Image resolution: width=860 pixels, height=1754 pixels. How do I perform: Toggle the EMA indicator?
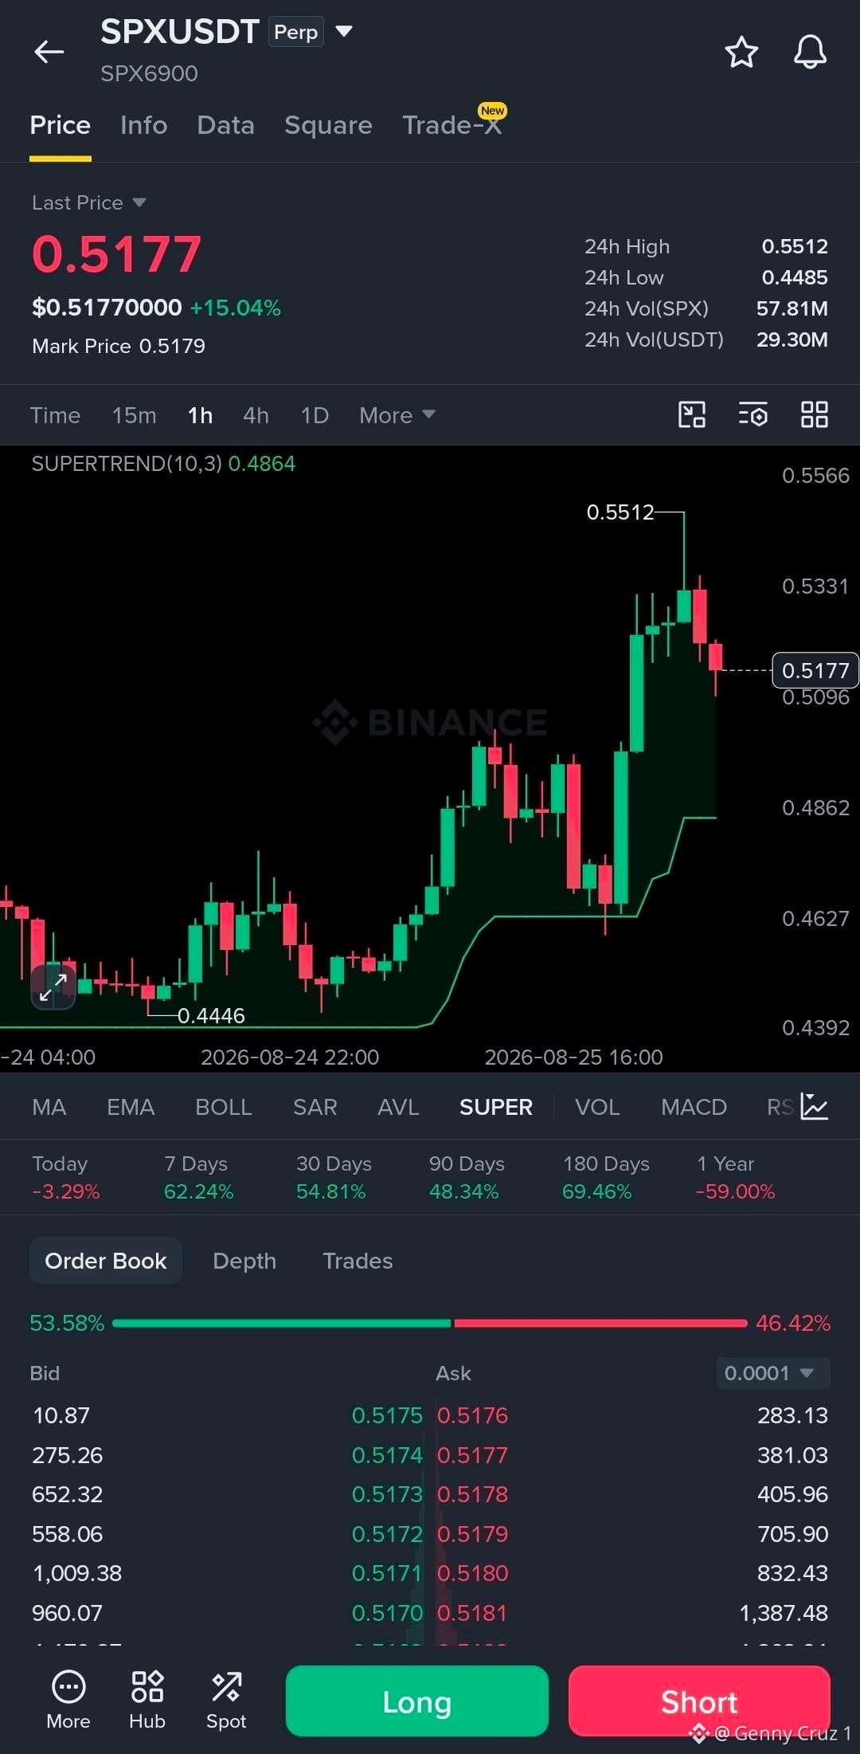131,1106
